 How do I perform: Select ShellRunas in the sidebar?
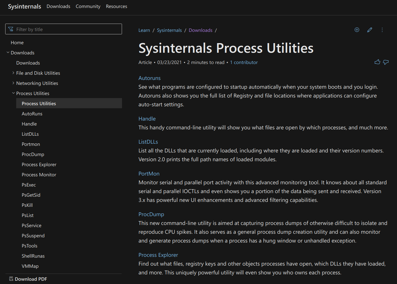click(33, 256)
